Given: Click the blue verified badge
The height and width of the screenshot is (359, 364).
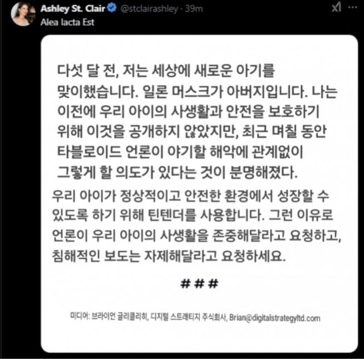Looking at the screenshot, I should point(113,8).
